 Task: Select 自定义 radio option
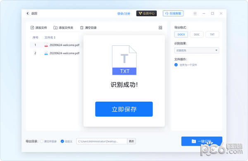[62, 141]
